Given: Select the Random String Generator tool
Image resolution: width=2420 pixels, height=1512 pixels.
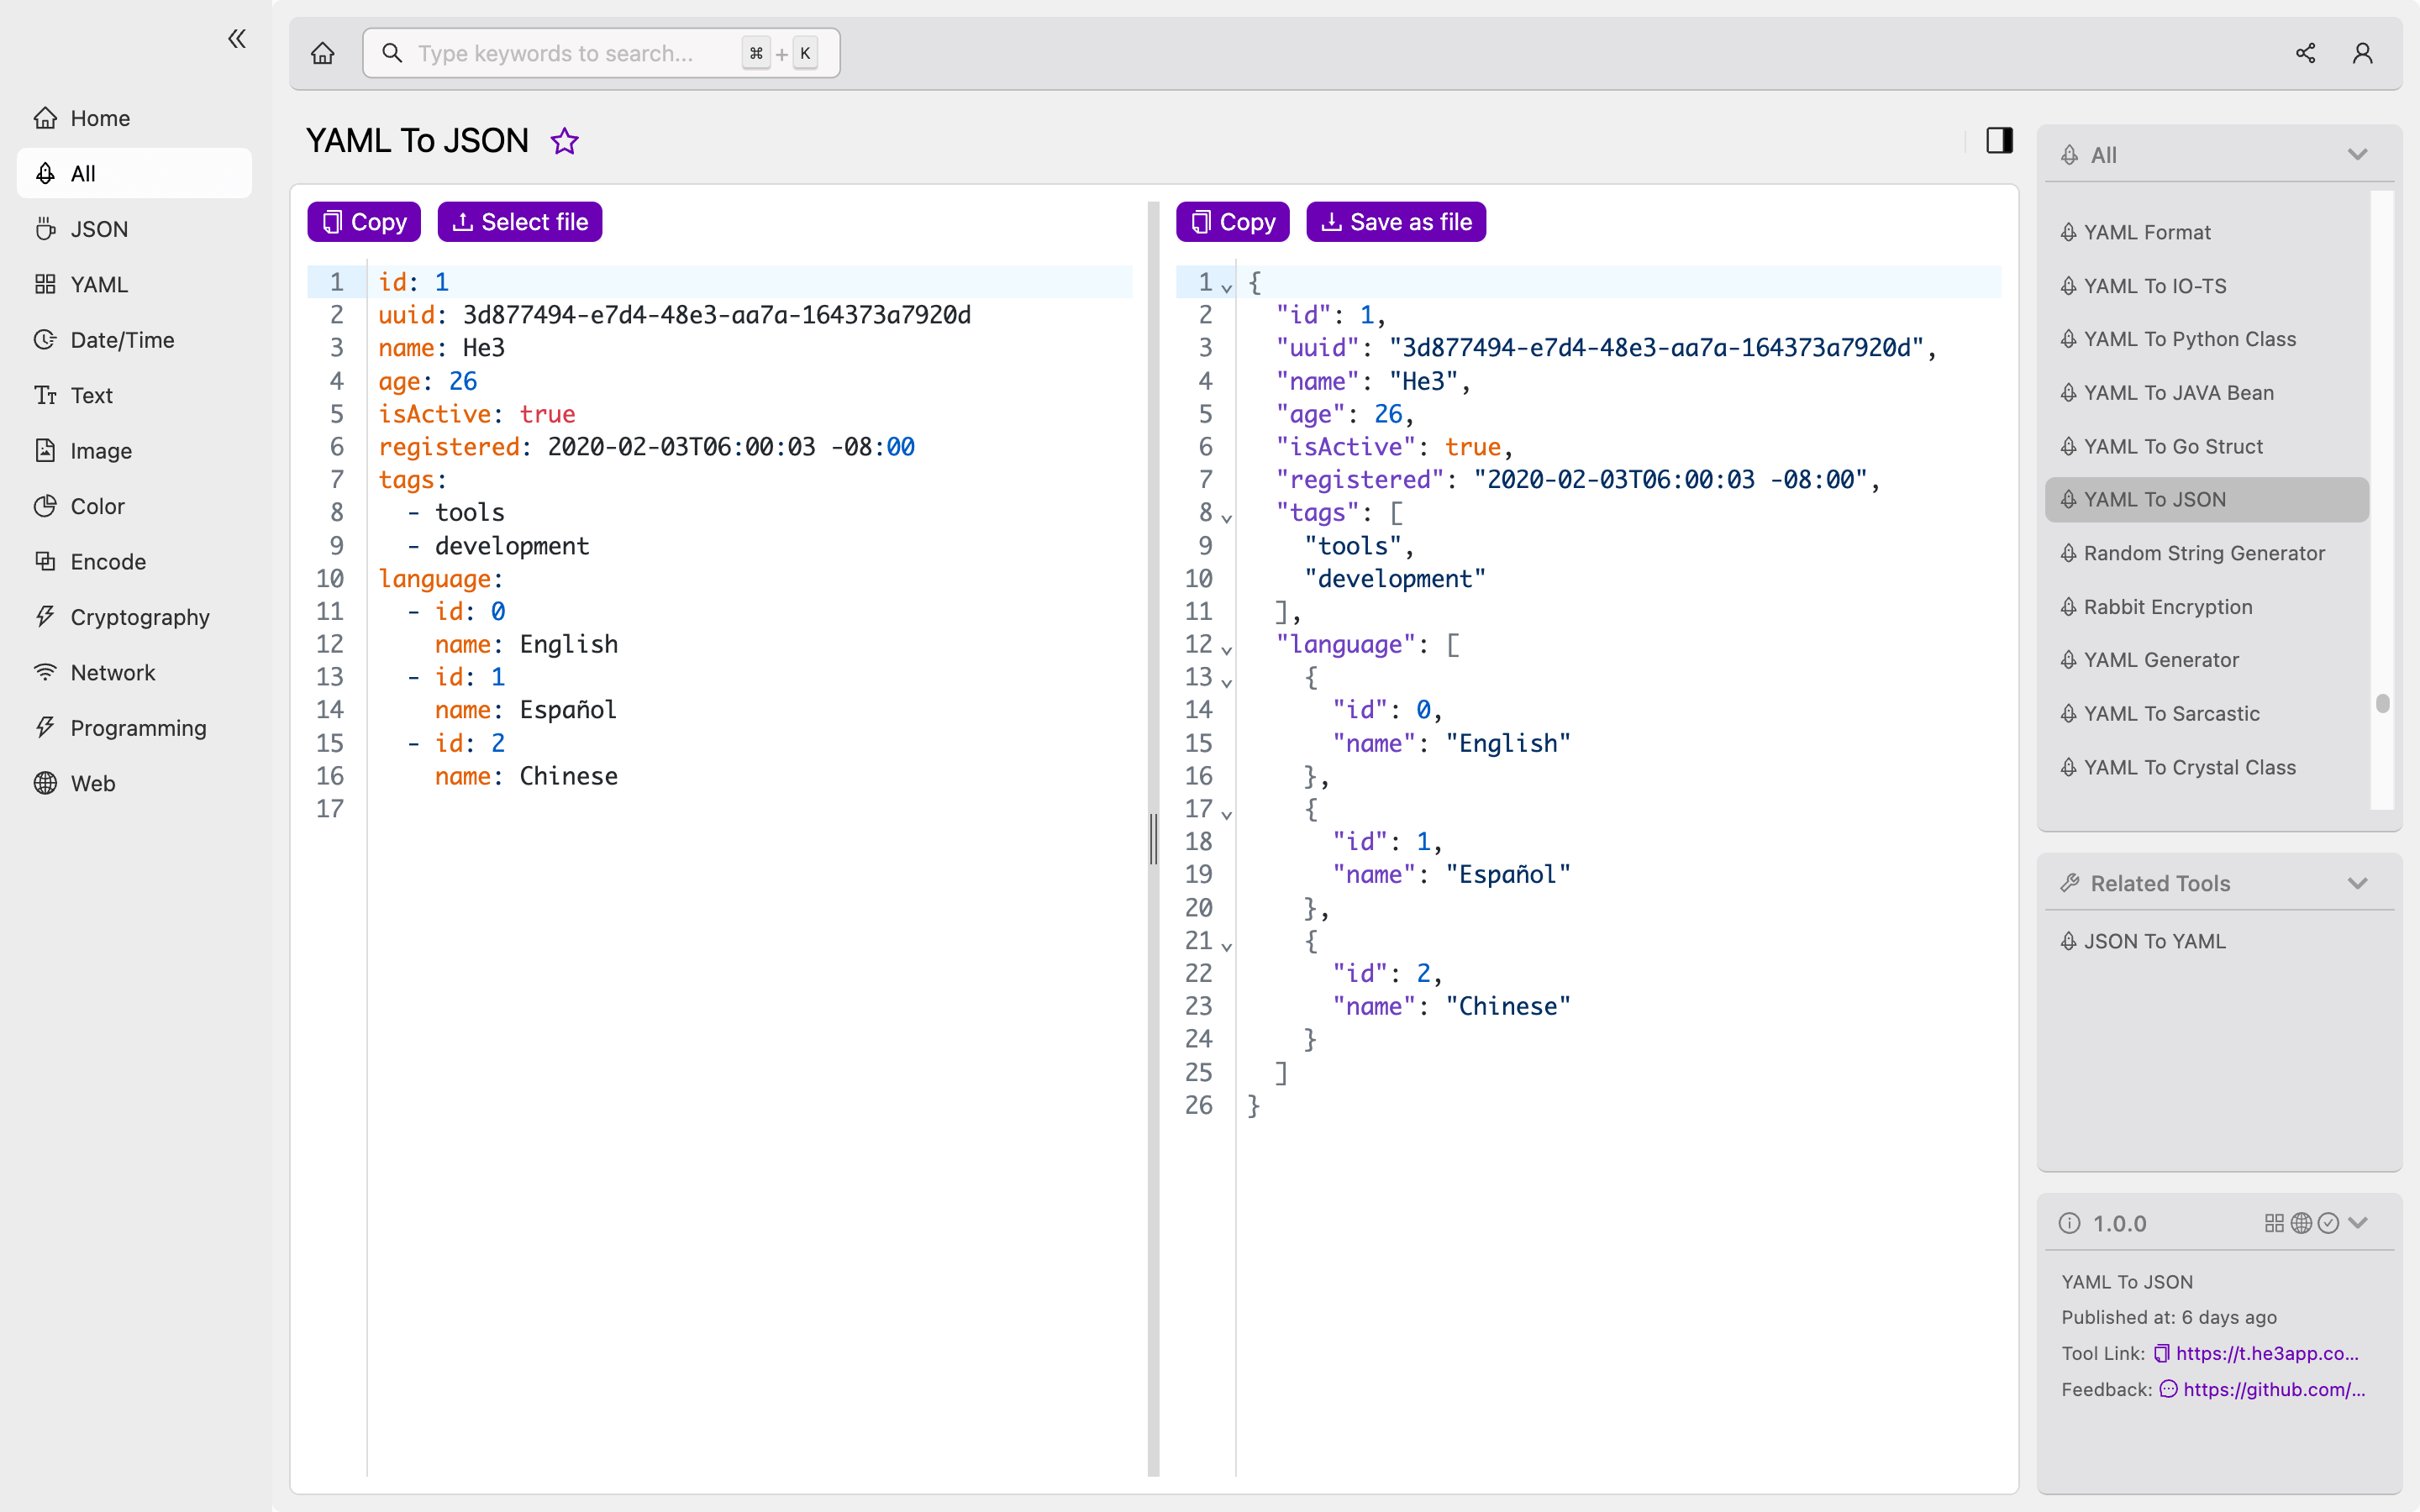Looking at the screenshot, I should (x=2204, y=552).
